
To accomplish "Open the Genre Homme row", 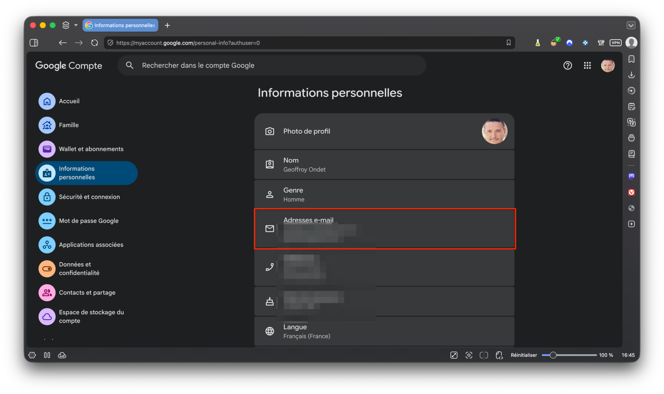I will coord(384,194).
